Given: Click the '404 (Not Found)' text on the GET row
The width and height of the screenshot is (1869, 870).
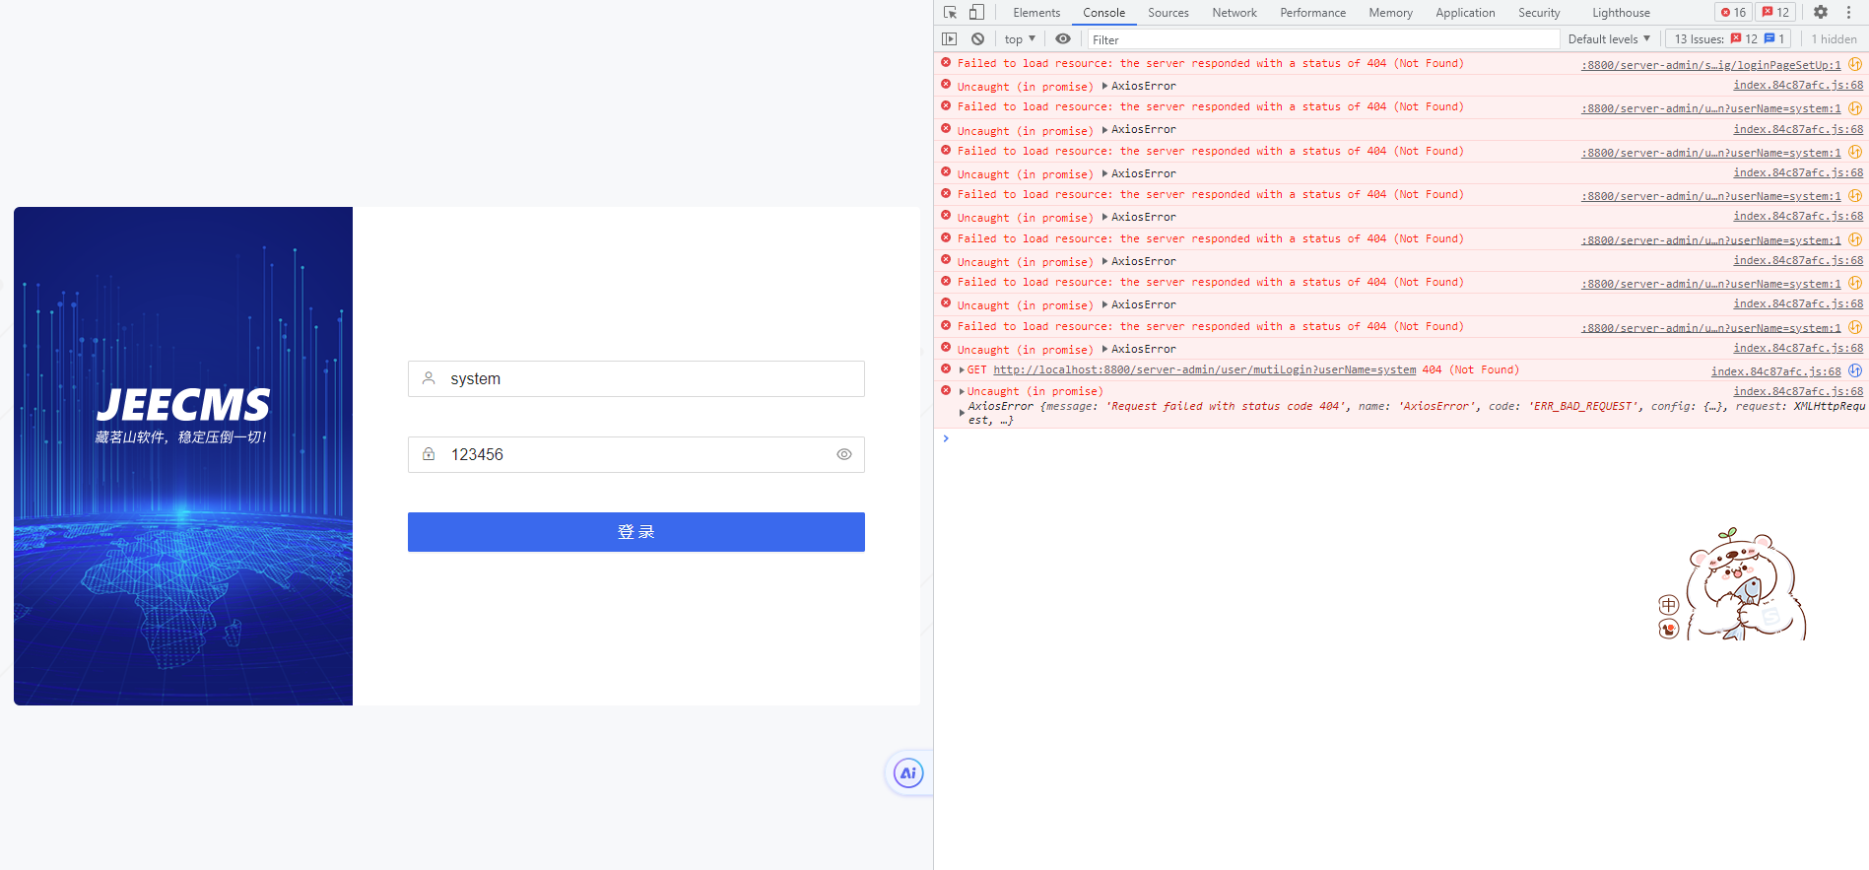Looking at the screenshot, I should 1470,370.
